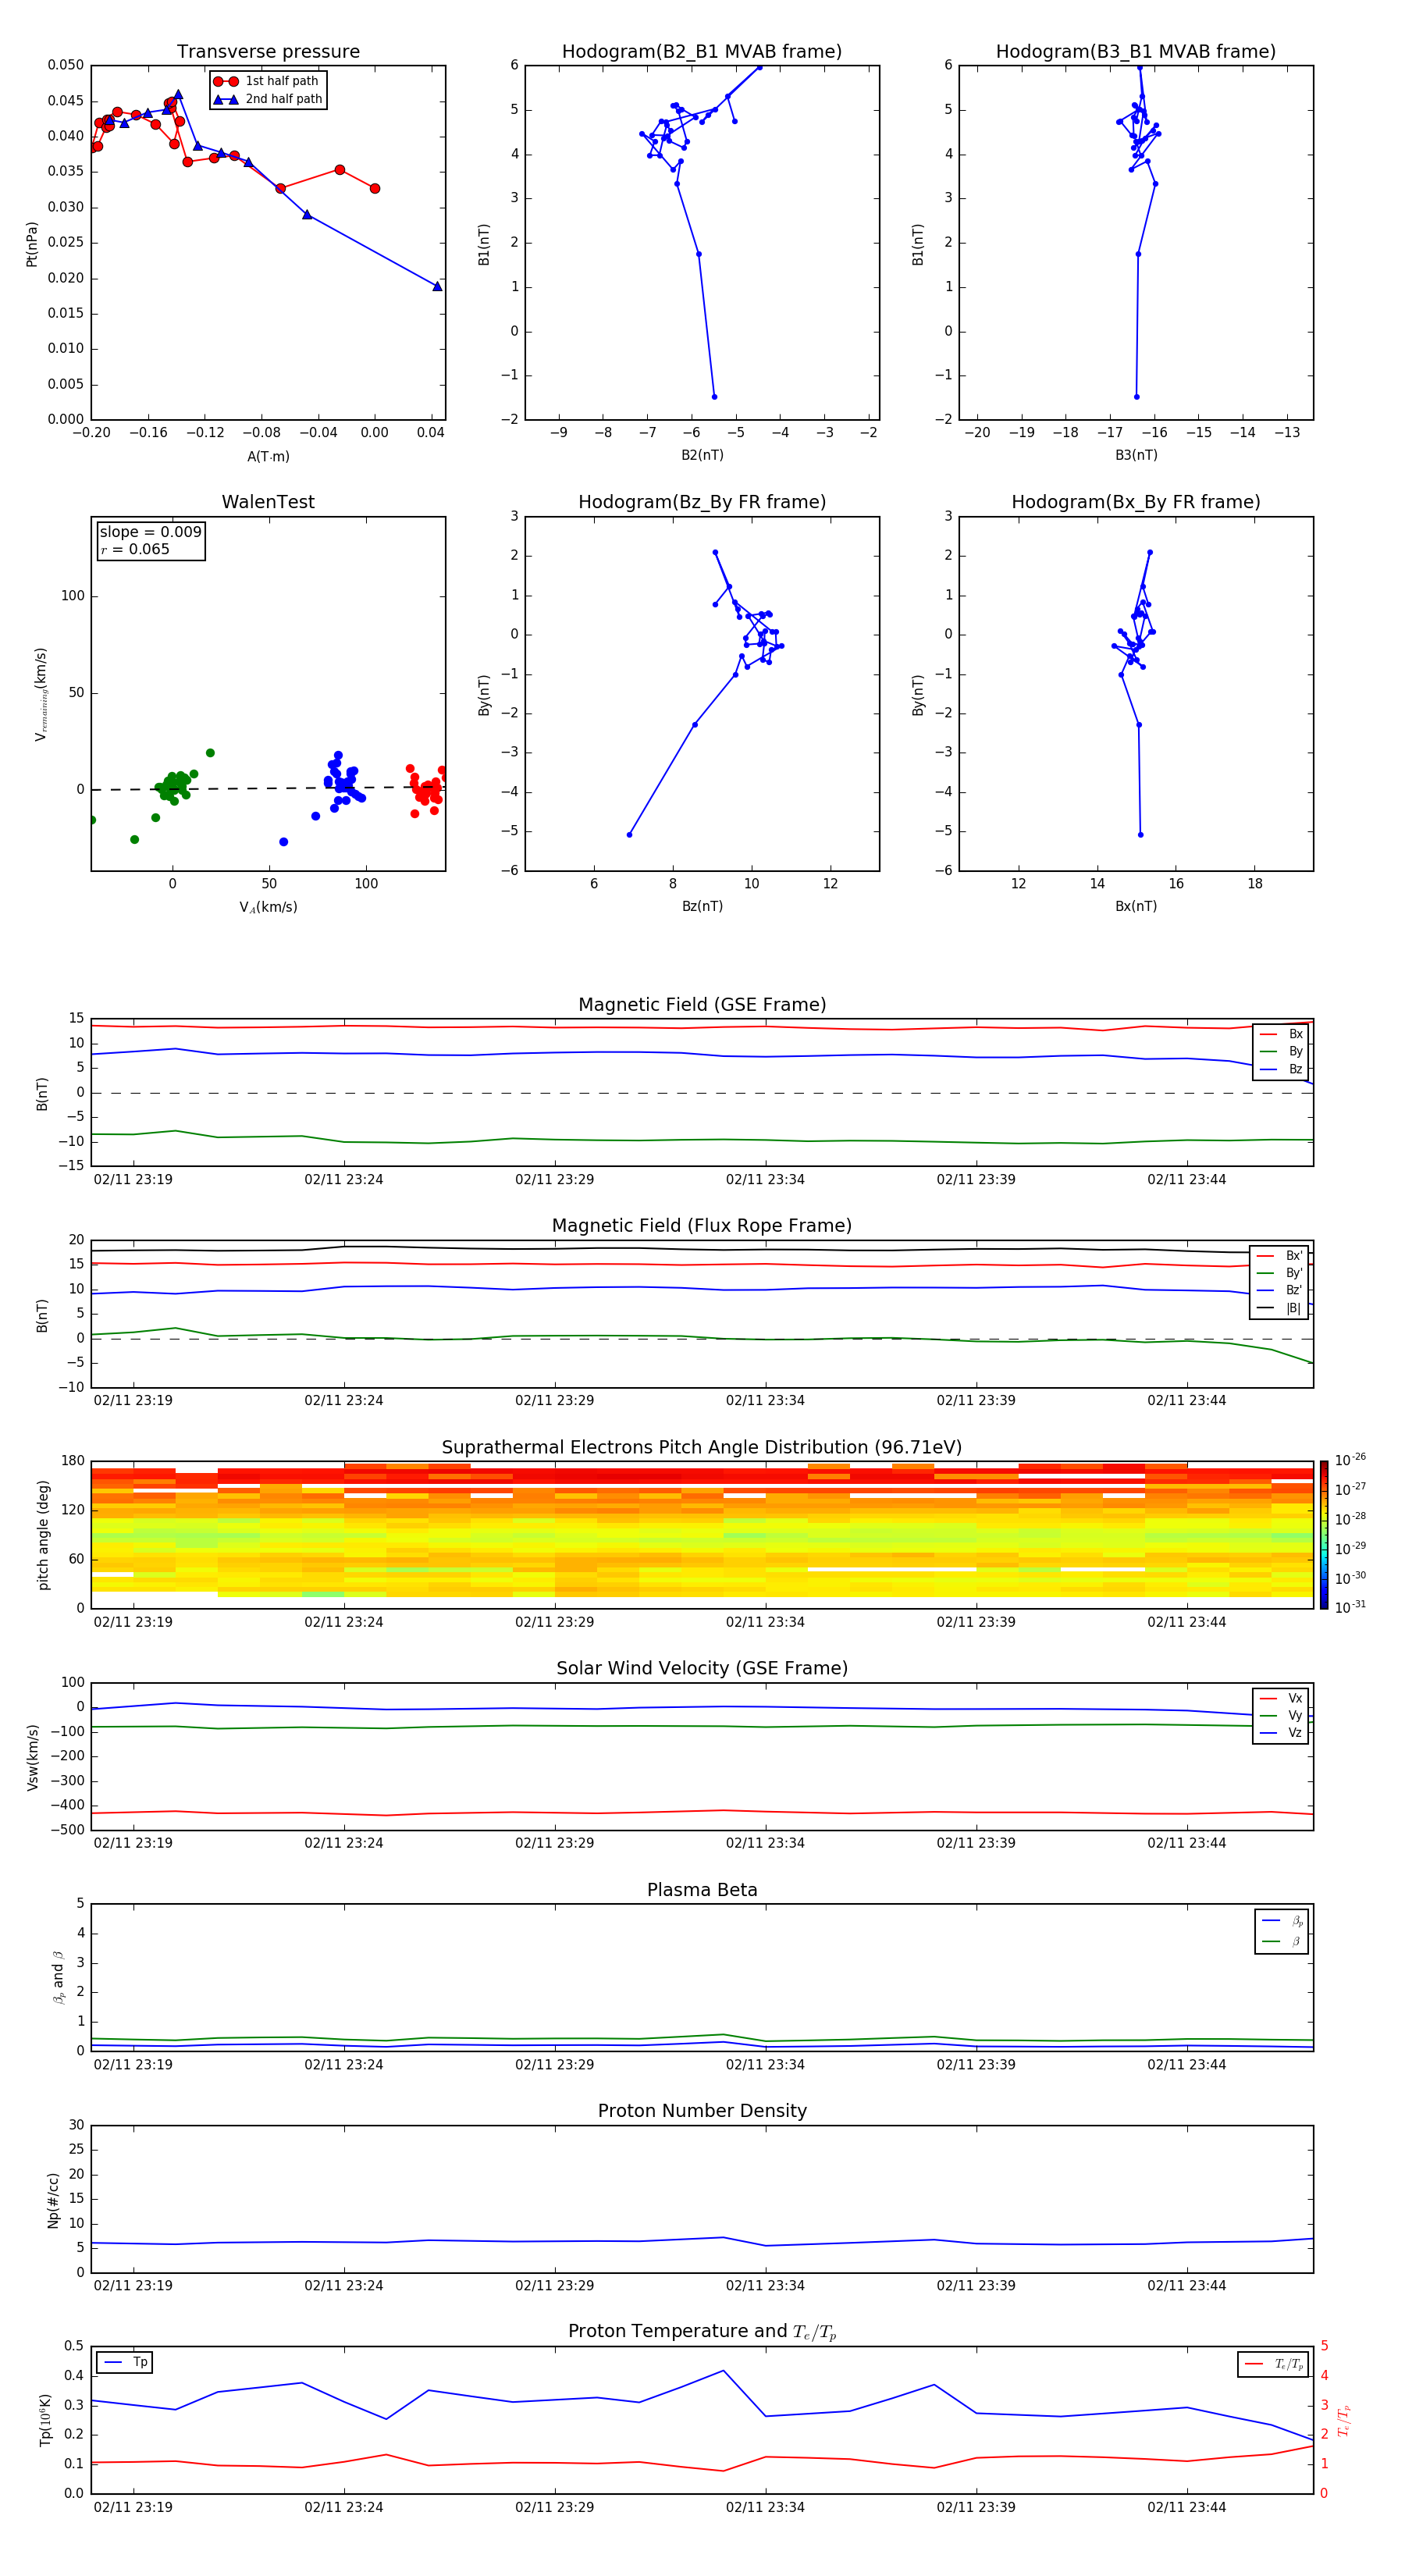Viewport: 1405px width, 2576px height.
Task: Click the lowest blue triangle in Transverse pressure
Action: [437, 286]
